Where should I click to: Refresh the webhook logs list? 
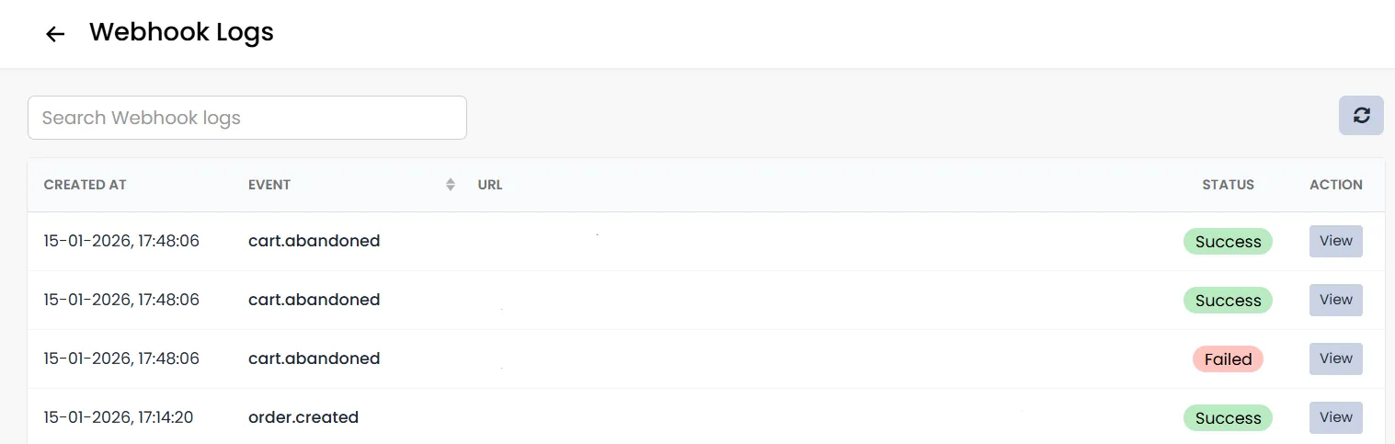click(1361, 116)
